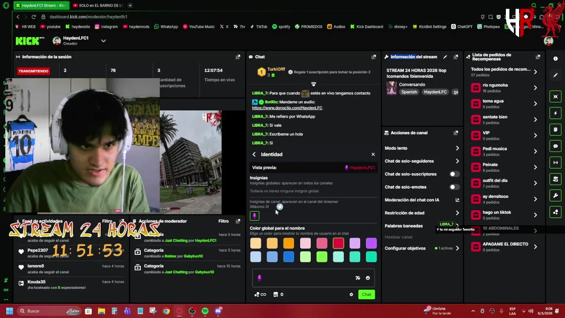Pick the orange name color swatch

(289, 243)
